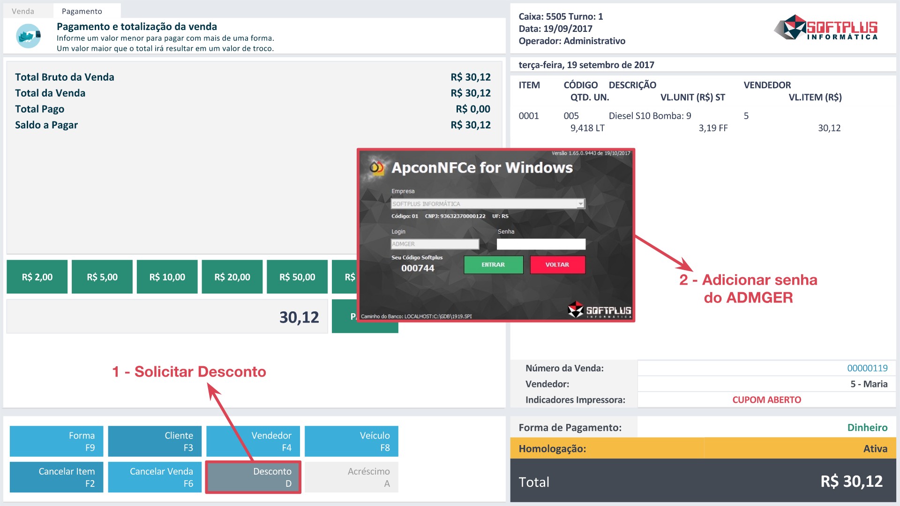This screenshot has width=900, height=506.
Task: Click Dinheiro payment method value
Action: pos(867,427)
